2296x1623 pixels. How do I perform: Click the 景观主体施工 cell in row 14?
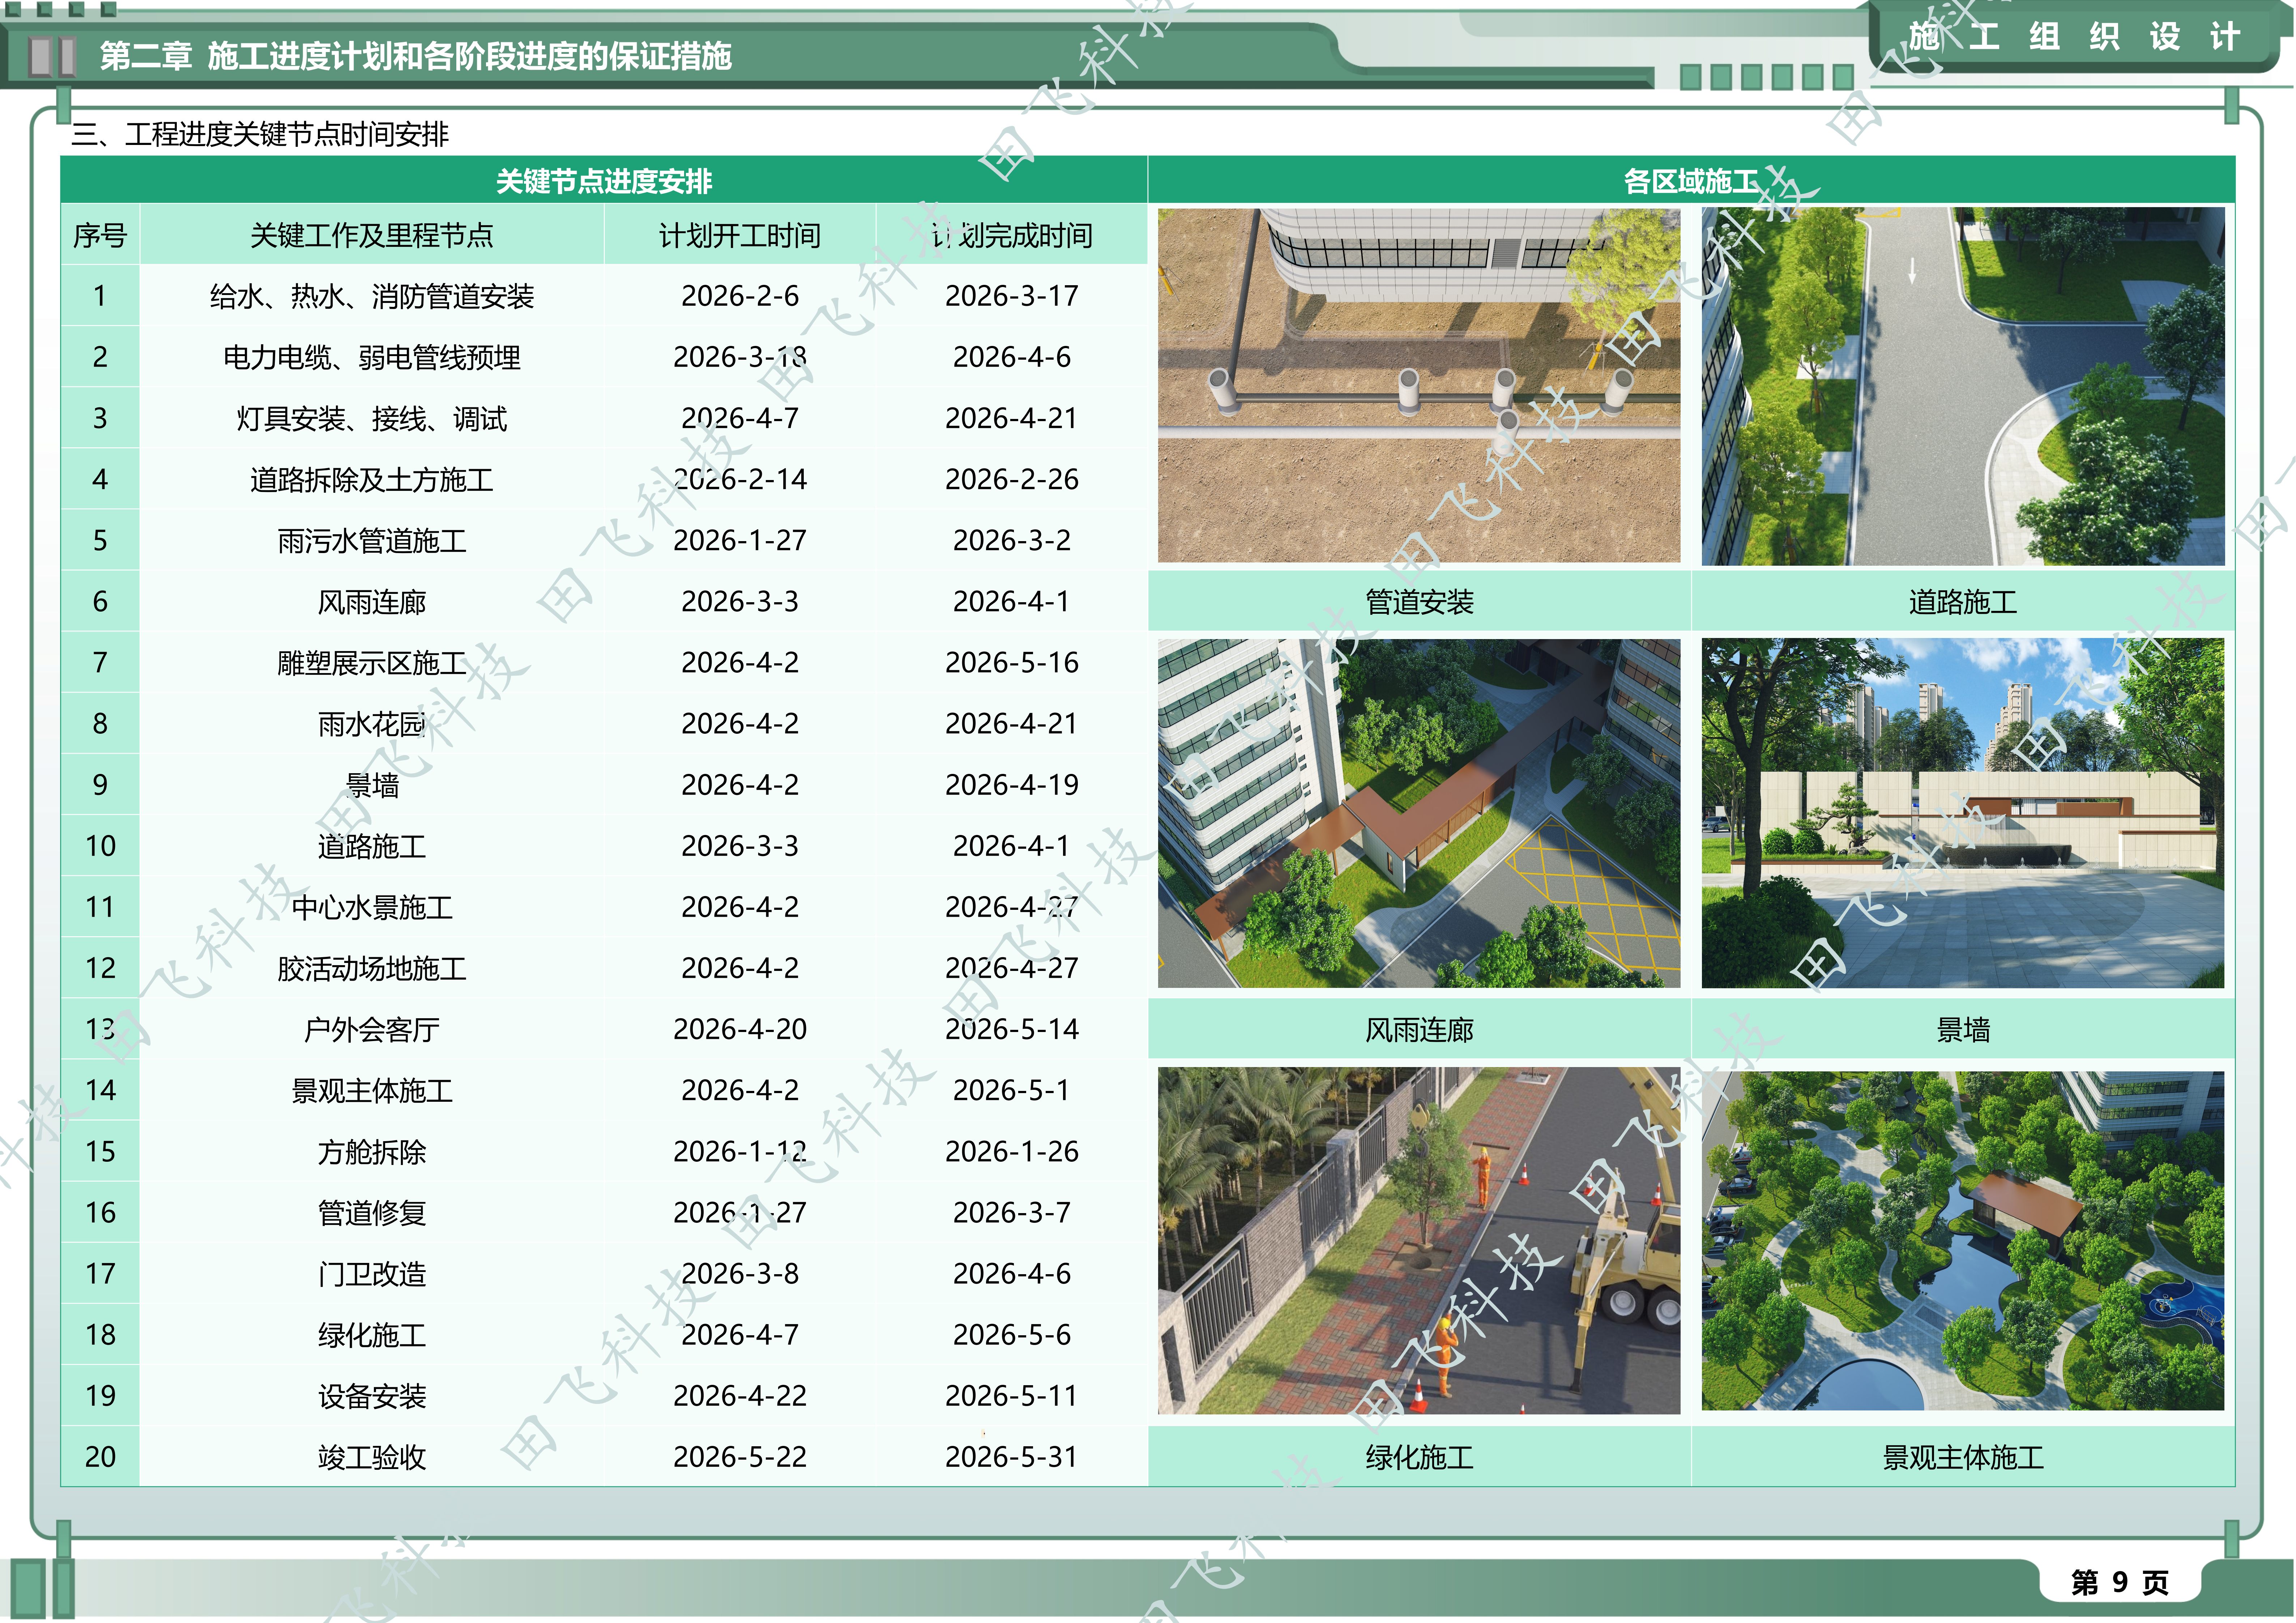[x=372, y=1090]
